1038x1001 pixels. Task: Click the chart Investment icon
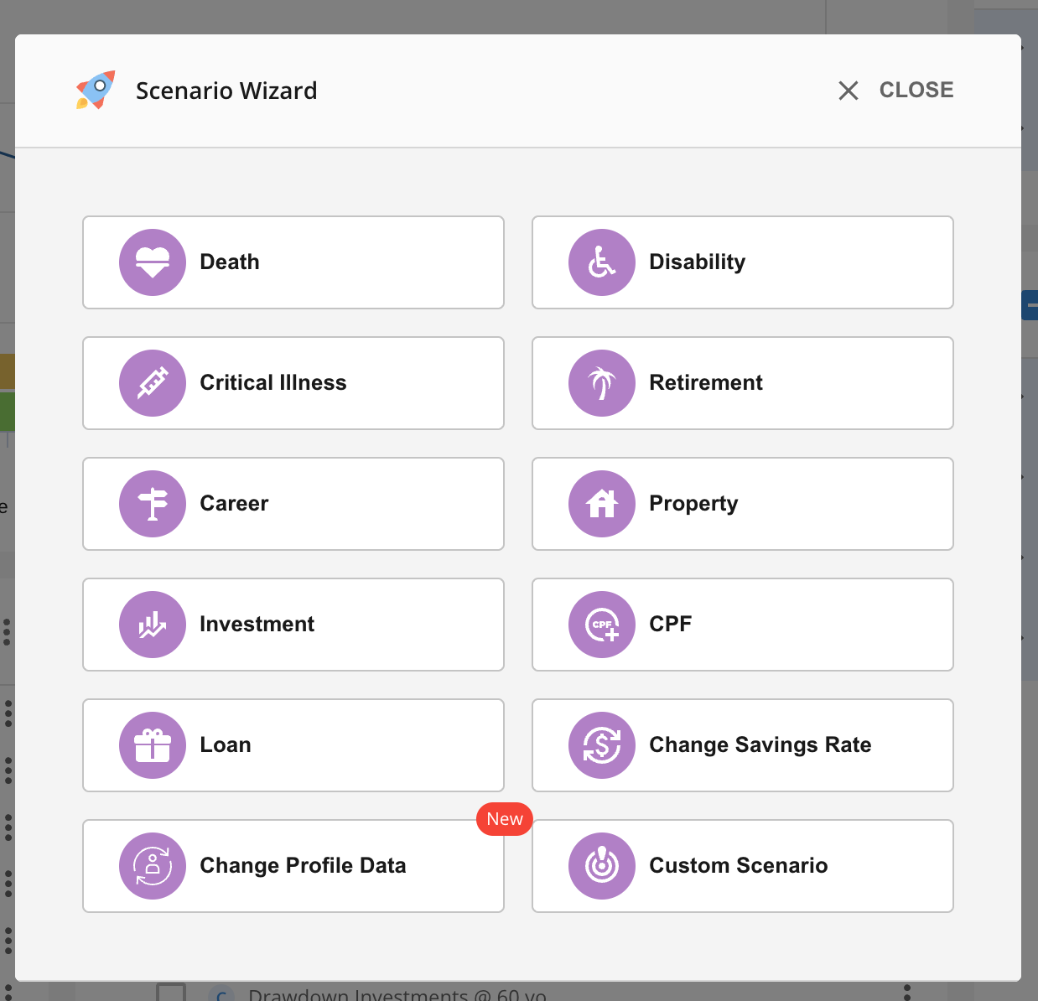point(153,625)
